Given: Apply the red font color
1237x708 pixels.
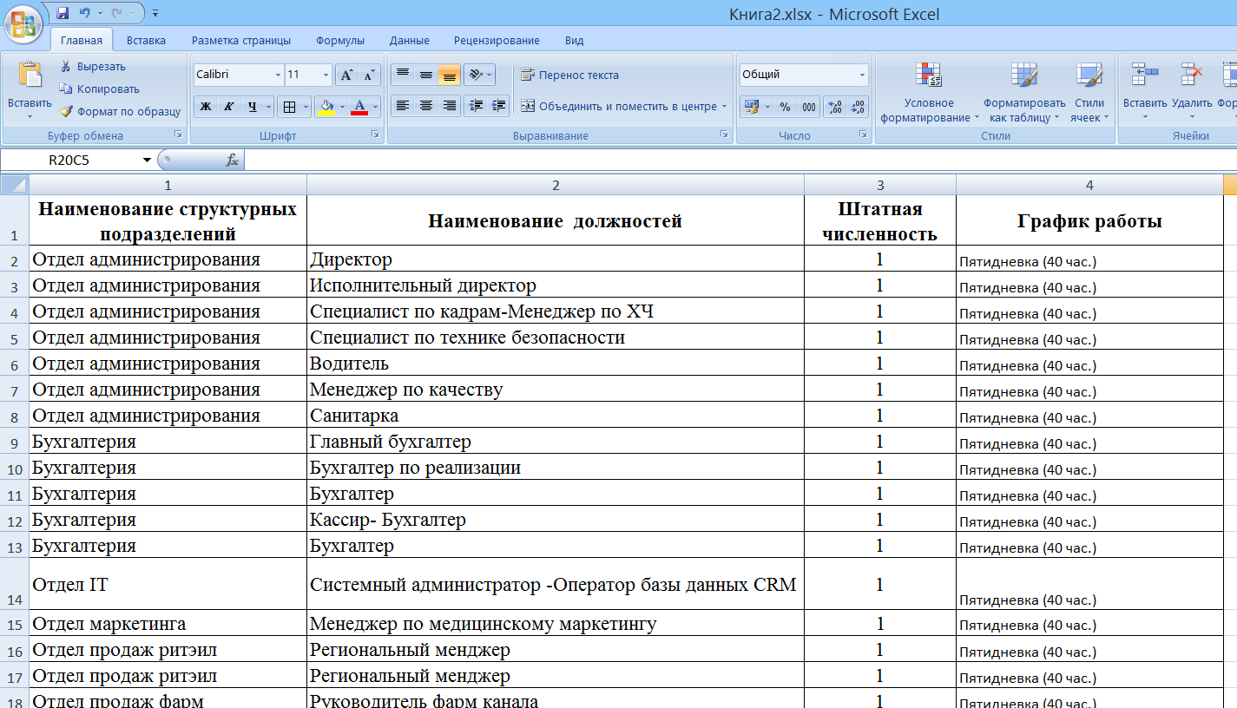Looking at the screenshot, I should point(360,107).
